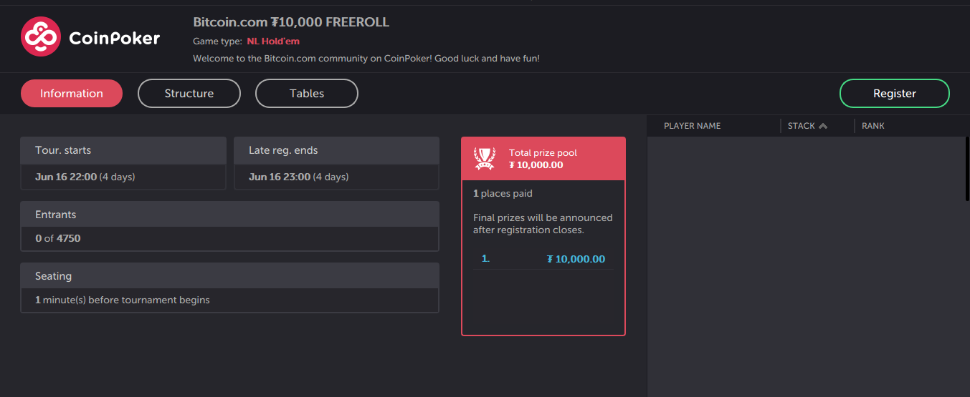Register for the freeroll tournament
Screen dimensions: 970x397
(895, 94)
